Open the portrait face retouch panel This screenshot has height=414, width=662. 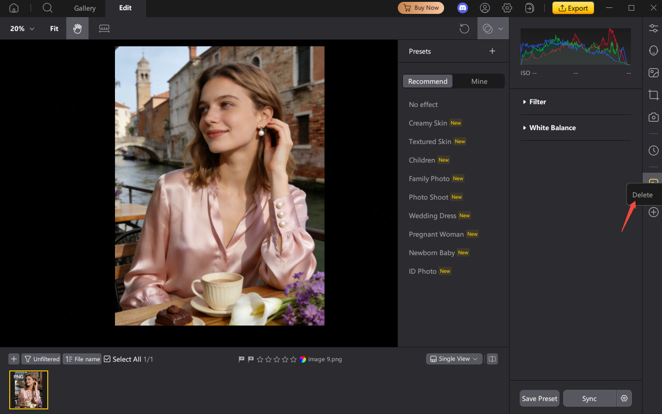[x=653, y=50]
